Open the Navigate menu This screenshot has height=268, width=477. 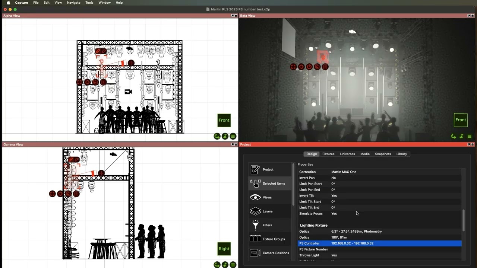click(73, 3)
